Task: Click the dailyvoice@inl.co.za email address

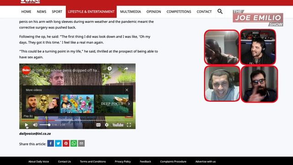Action: (35, 133)
